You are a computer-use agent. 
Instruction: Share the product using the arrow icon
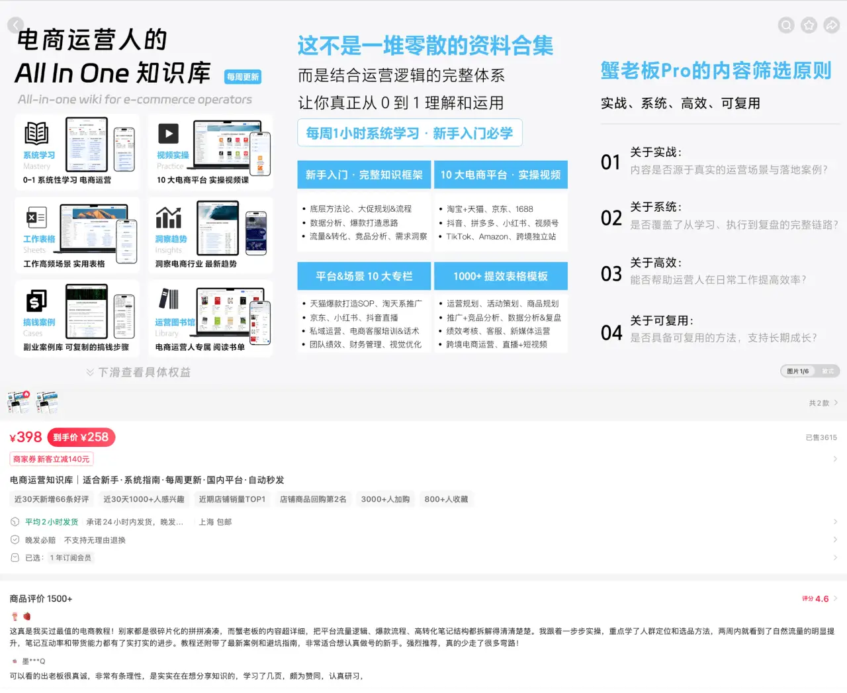pos(831,25)
